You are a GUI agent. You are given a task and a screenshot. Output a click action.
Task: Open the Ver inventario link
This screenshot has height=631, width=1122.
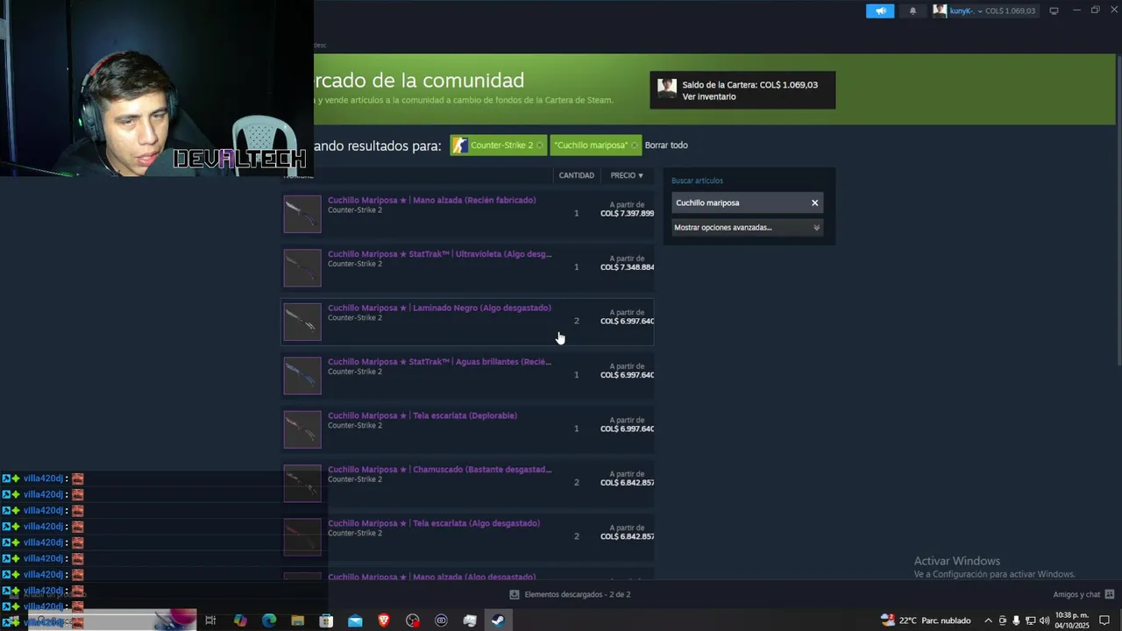[708, 96]
